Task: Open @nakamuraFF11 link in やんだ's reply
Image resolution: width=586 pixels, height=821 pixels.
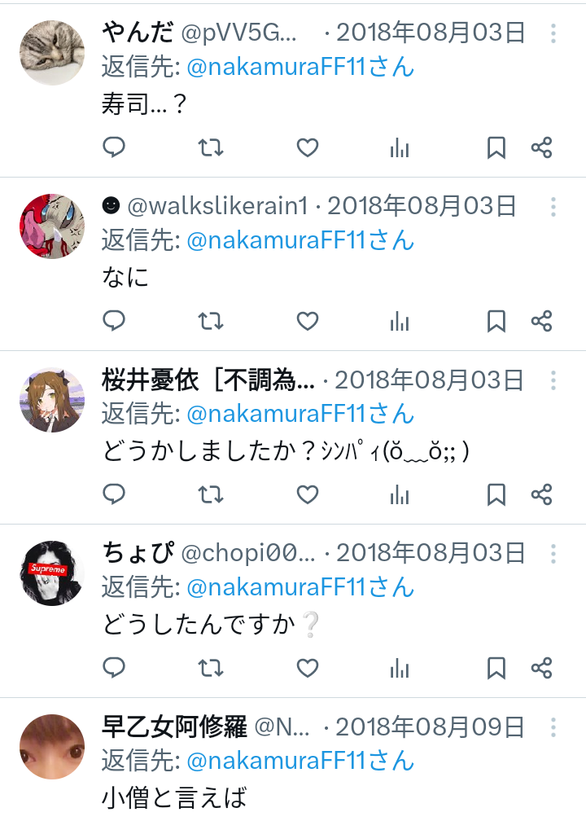Action: (x=300, y=67)
